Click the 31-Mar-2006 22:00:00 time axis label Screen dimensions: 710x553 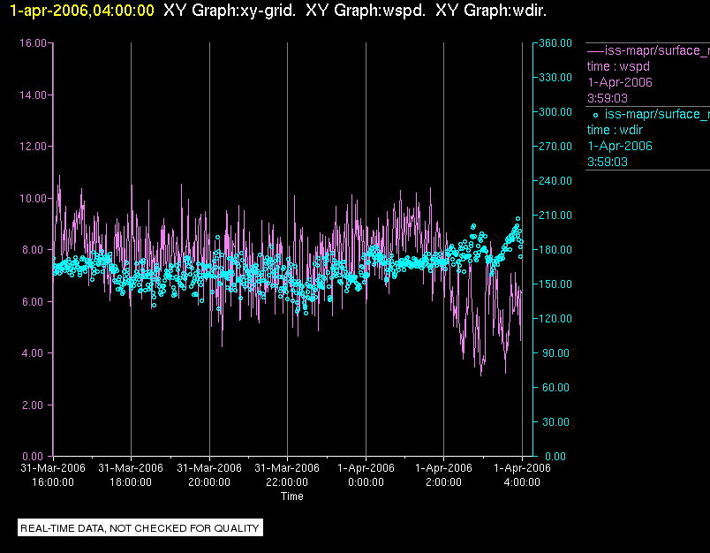287,475
